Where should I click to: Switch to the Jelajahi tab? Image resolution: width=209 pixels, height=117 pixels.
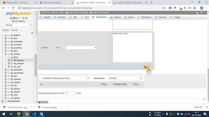[x=45, y=17]
